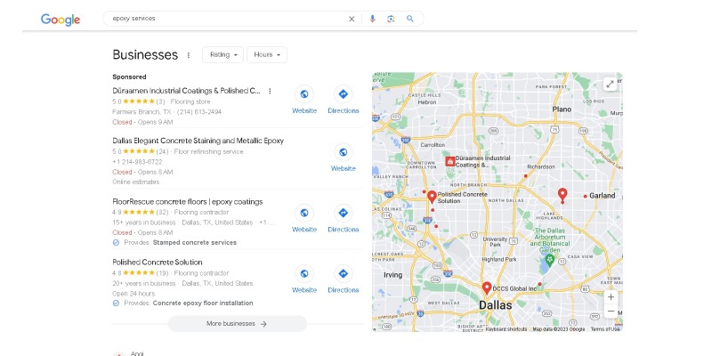Click the Plano label on the map

coord(562,109)
